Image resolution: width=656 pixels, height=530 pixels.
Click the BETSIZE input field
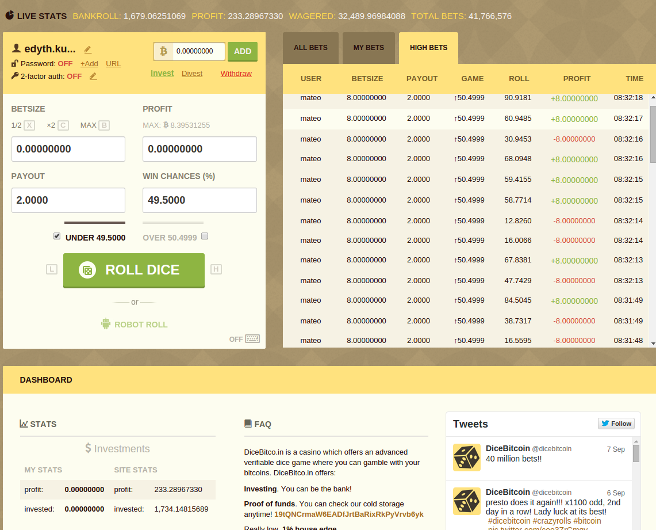coord(68,149)
